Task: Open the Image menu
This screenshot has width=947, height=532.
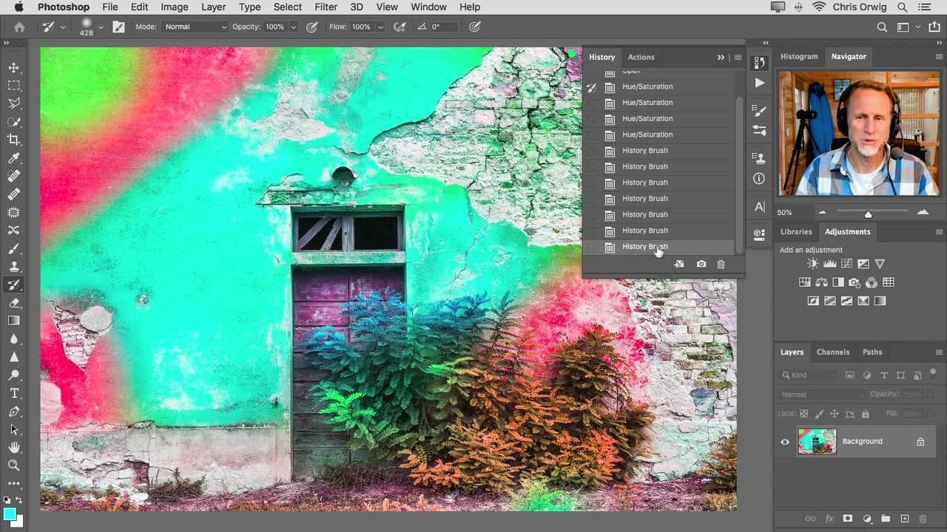Action: pyautogui.click(x=175, y=7)
